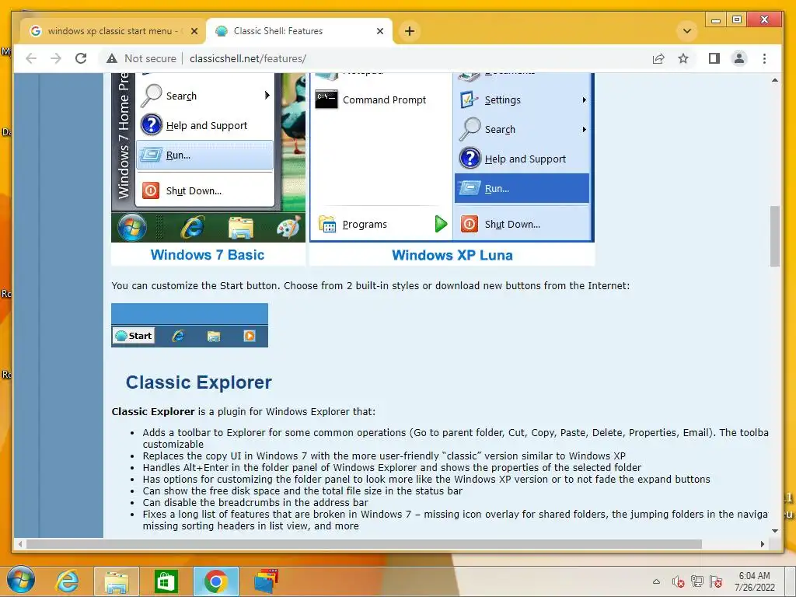Open the browser side panel icon

714,58
